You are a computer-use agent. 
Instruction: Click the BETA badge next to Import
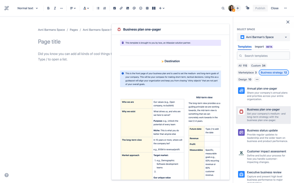[x=269, y=47]
